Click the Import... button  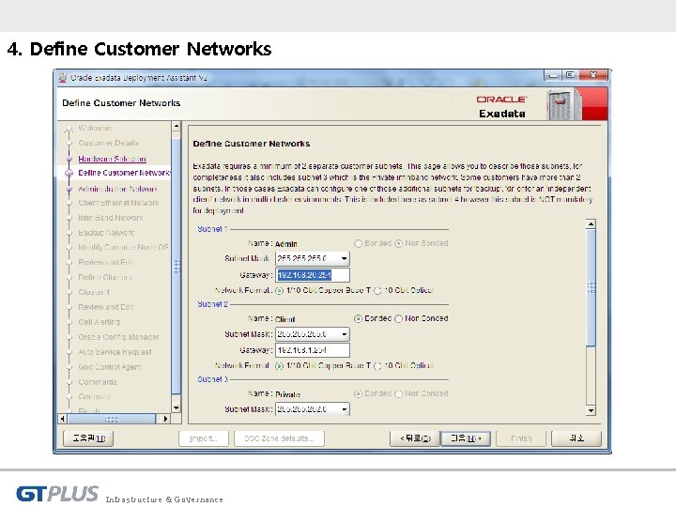click(x=204, y=438)
